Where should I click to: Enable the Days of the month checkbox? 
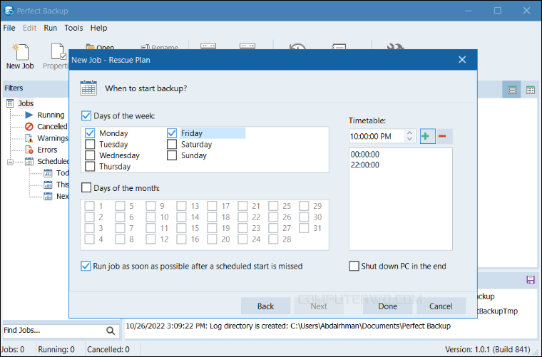(x=86, y=188)
